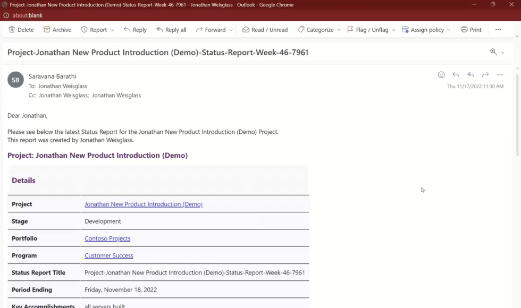The width and height of the screenshot is (521, 308).
Task: Reply all to this email
Action: pos(171,30)
